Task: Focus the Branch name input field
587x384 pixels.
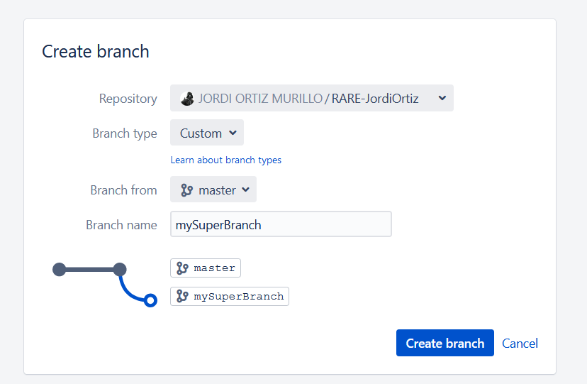Action: click(281, 224)
